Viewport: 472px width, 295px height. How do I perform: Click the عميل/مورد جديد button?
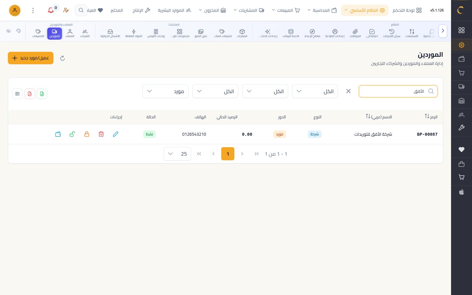pyautogui.click(x=31, y=58)
